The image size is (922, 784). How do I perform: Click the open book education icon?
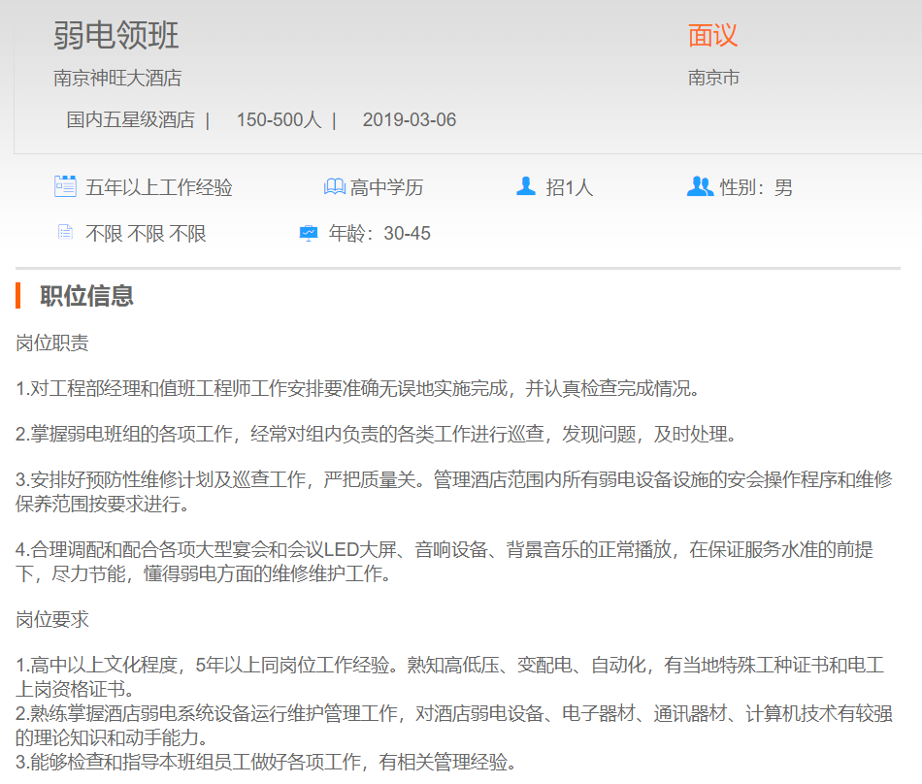(334, 186)
